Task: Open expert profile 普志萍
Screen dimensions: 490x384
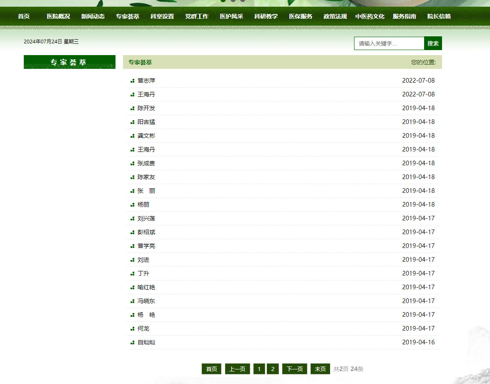Action: (x=146, y=81)
